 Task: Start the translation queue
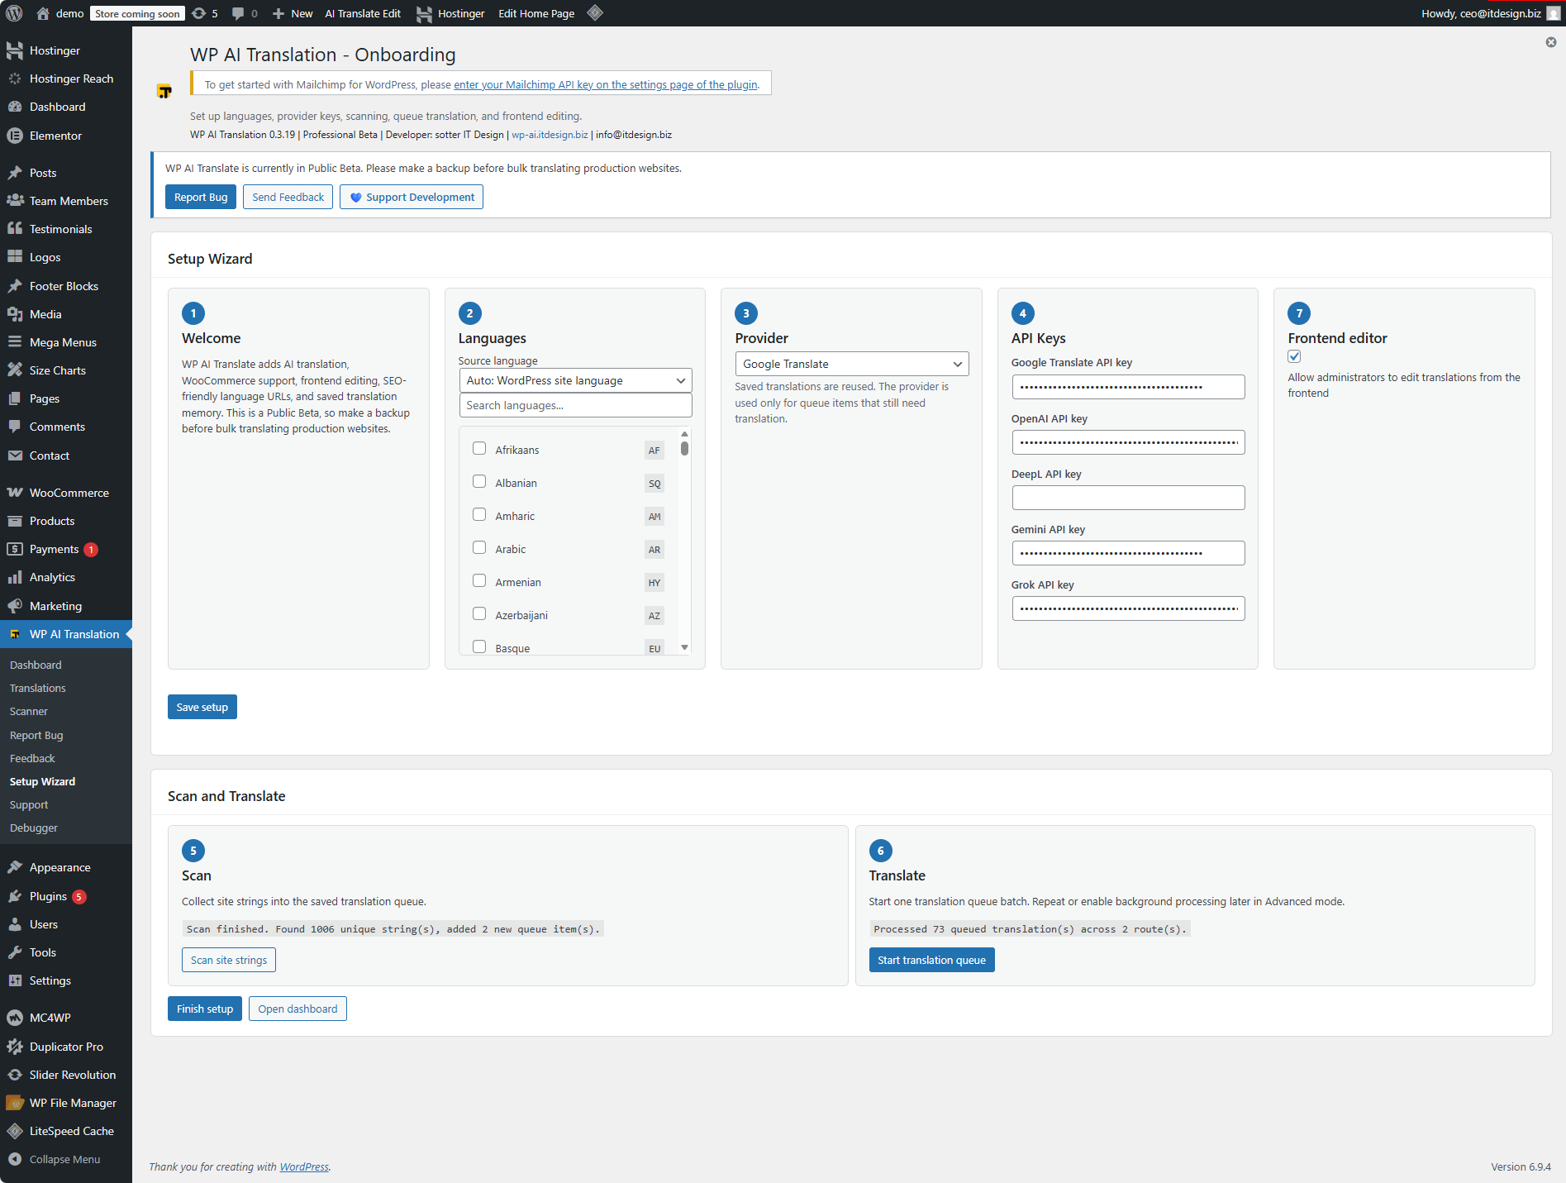click(931, 960)
